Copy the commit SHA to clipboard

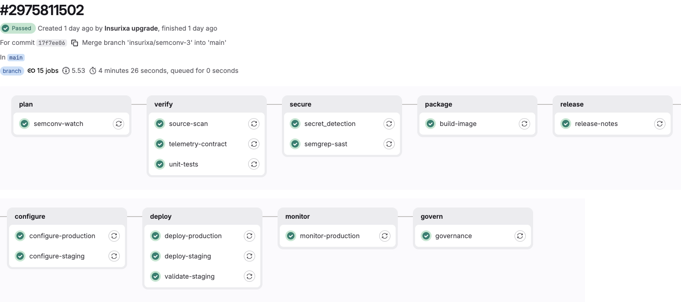tap(74, 43)
